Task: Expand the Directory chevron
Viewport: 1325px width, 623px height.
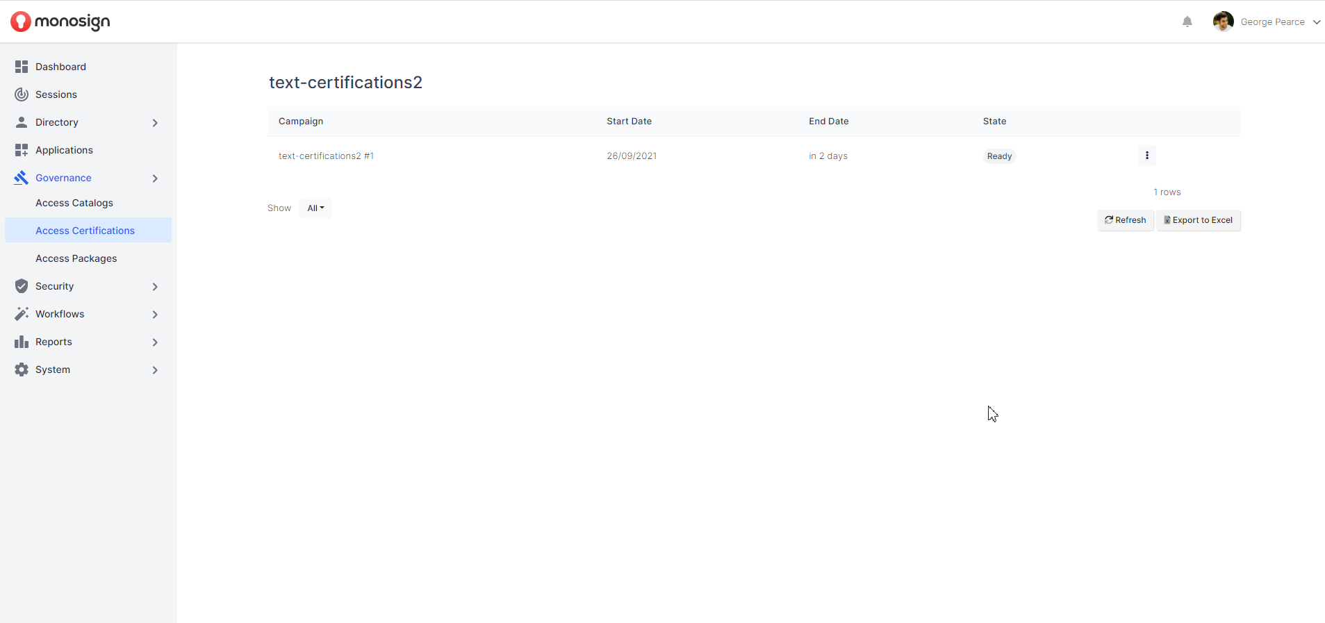Action: click(155, 123)
